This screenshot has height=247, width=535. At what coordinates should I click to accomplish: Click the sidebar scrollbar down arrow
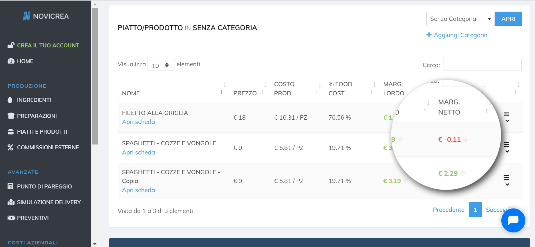click(x=95, y=244)
